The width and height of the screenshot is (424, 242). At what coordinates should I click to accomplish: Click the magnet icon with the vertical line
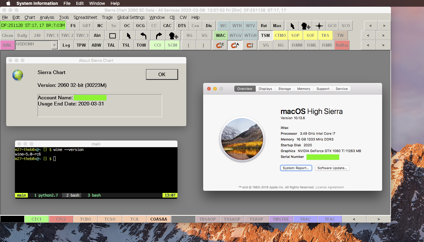(250, 45)
